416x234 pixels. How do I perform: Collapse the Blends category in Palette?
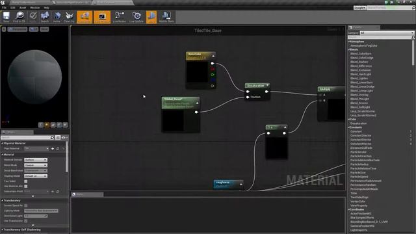coord(349,49)
